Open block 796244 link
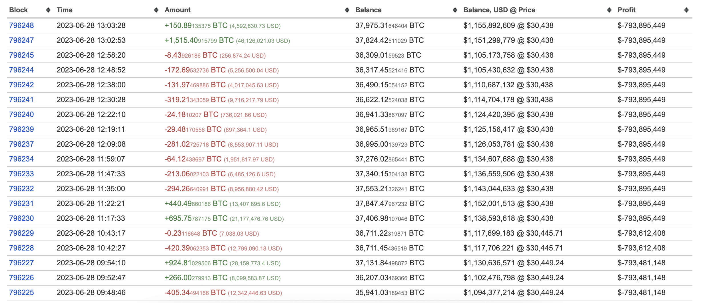The width and height of the screenshot is (701, 303). [21, 70]
